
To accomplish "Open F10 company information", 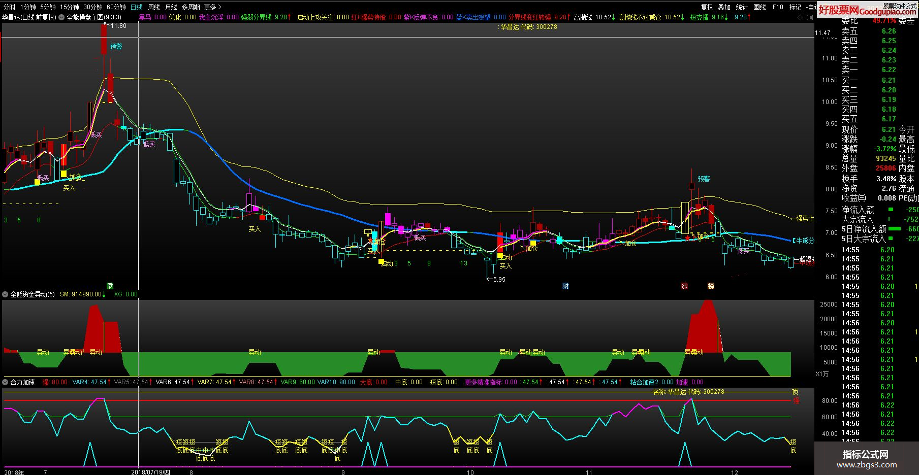I will click(x=778, y=7).
